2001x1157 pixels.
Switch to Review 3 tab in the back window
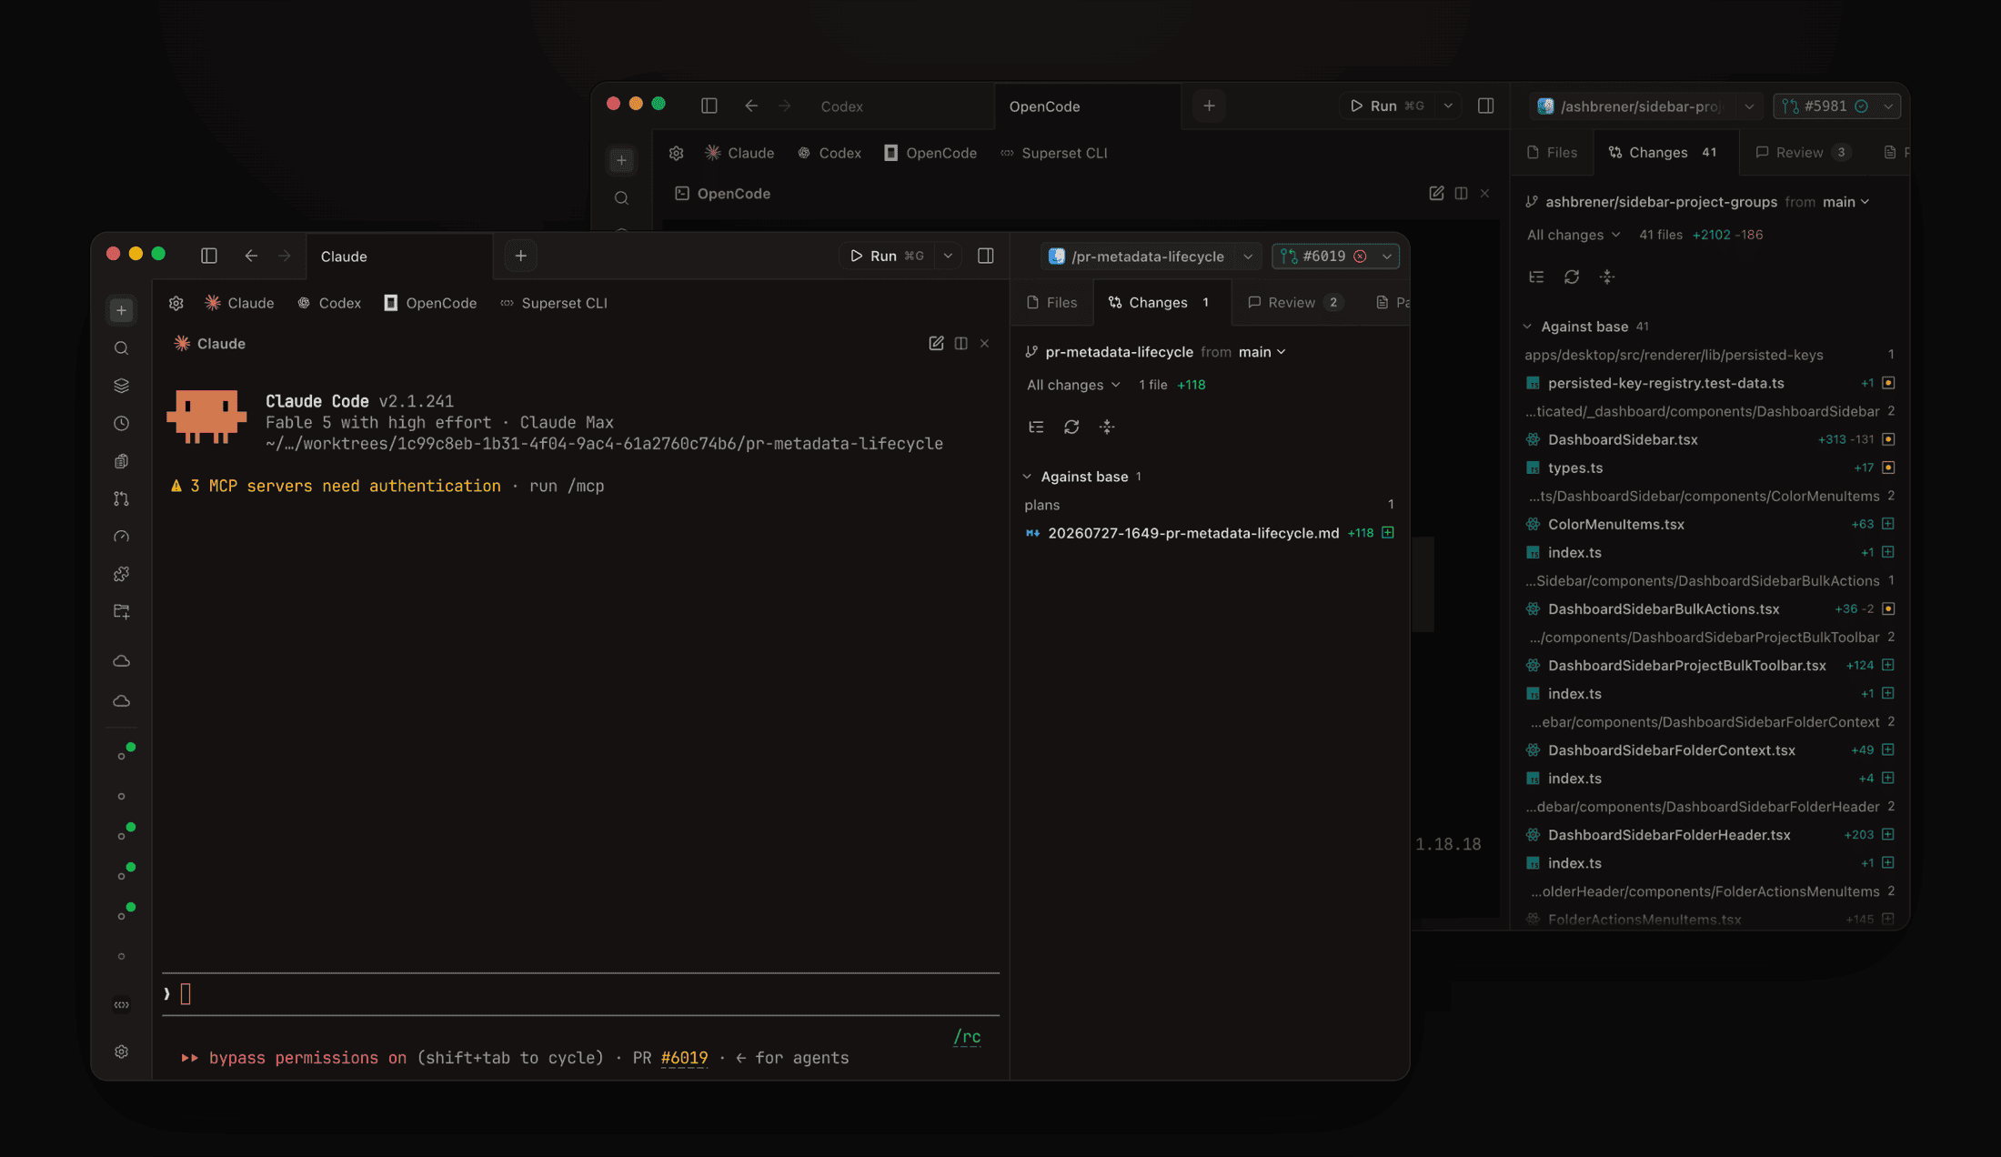point(1803,152)
